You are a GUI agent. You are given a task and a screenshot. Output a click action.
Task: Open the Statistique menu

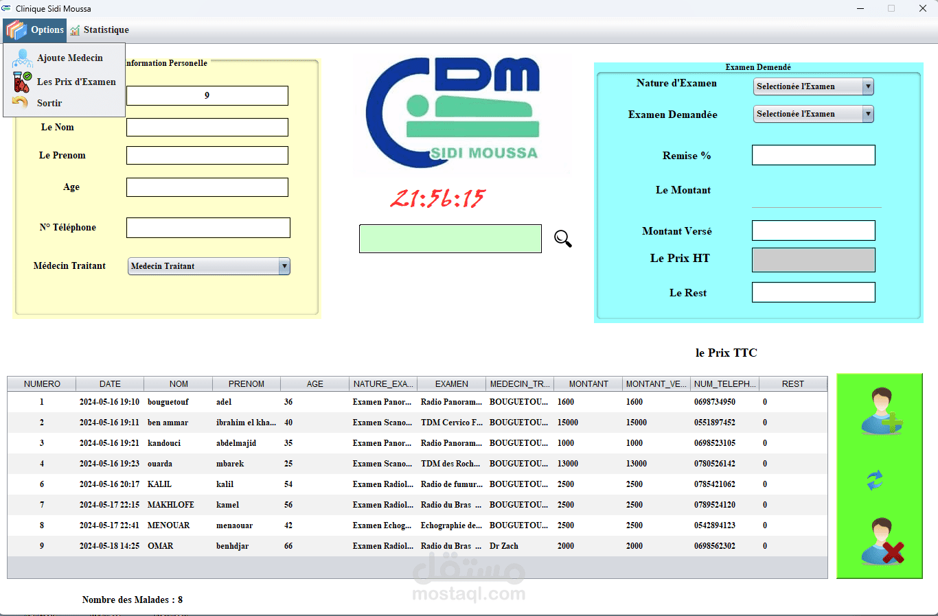tap(100, 30)
